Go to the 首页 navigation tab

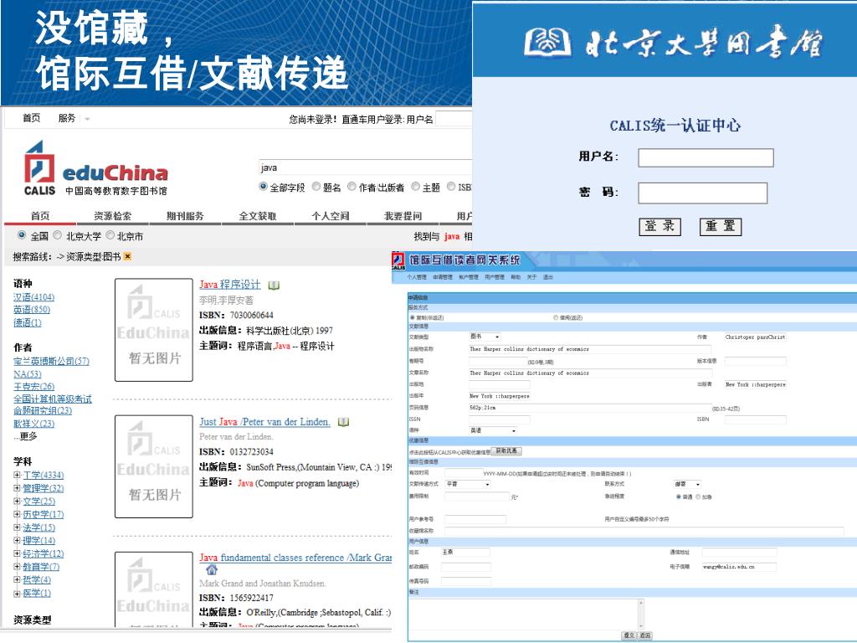click(40, 216)
